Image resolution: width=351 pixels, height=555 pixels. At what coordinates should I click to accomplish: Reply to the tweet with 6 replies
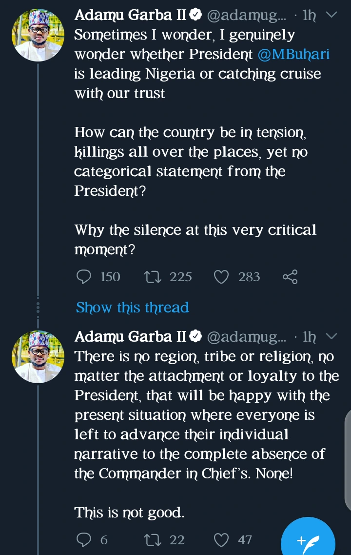(84, 539)
